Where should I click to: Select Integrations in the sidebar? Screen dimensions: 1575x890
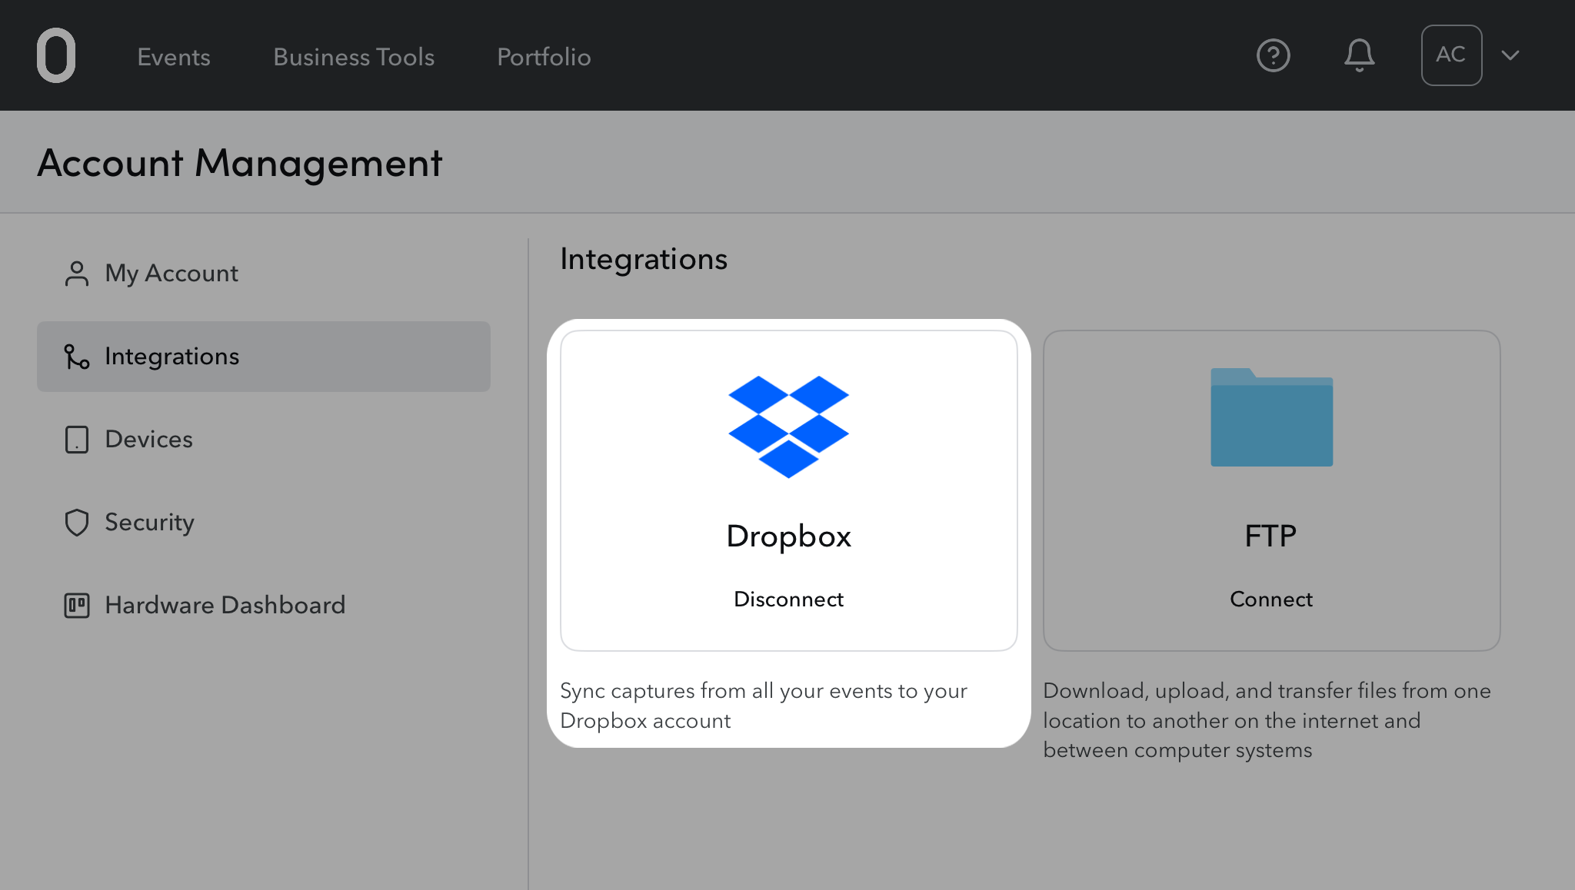[264, 357]
